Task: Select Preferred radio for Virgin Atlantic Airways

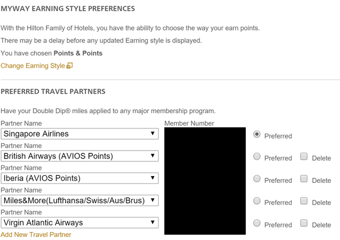Action: click(x=257, y=223)
